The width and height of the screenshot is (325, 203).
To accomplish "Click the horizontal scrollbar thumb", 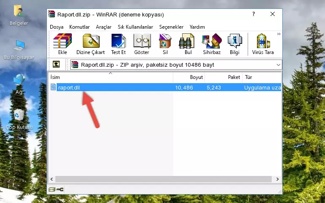I will 164,179.
